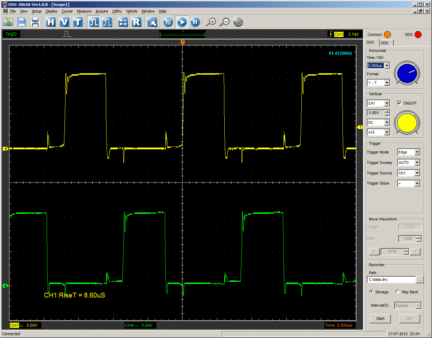
Task: Click the R reference waveform icon
Action: click(136, 22)
